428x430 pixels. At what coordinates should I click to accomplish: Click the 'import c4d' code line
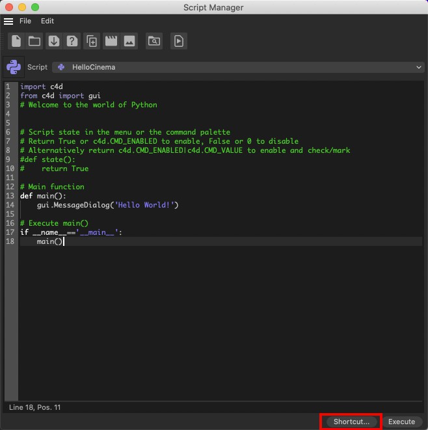coord(42,87)
